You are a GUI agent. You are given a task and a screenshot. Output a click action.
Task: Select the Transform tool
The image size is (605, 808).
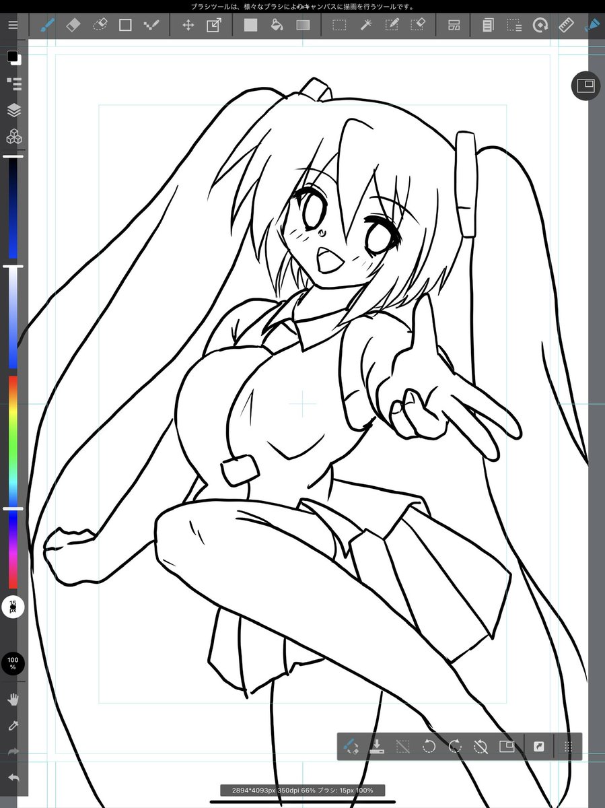(214, 26)
